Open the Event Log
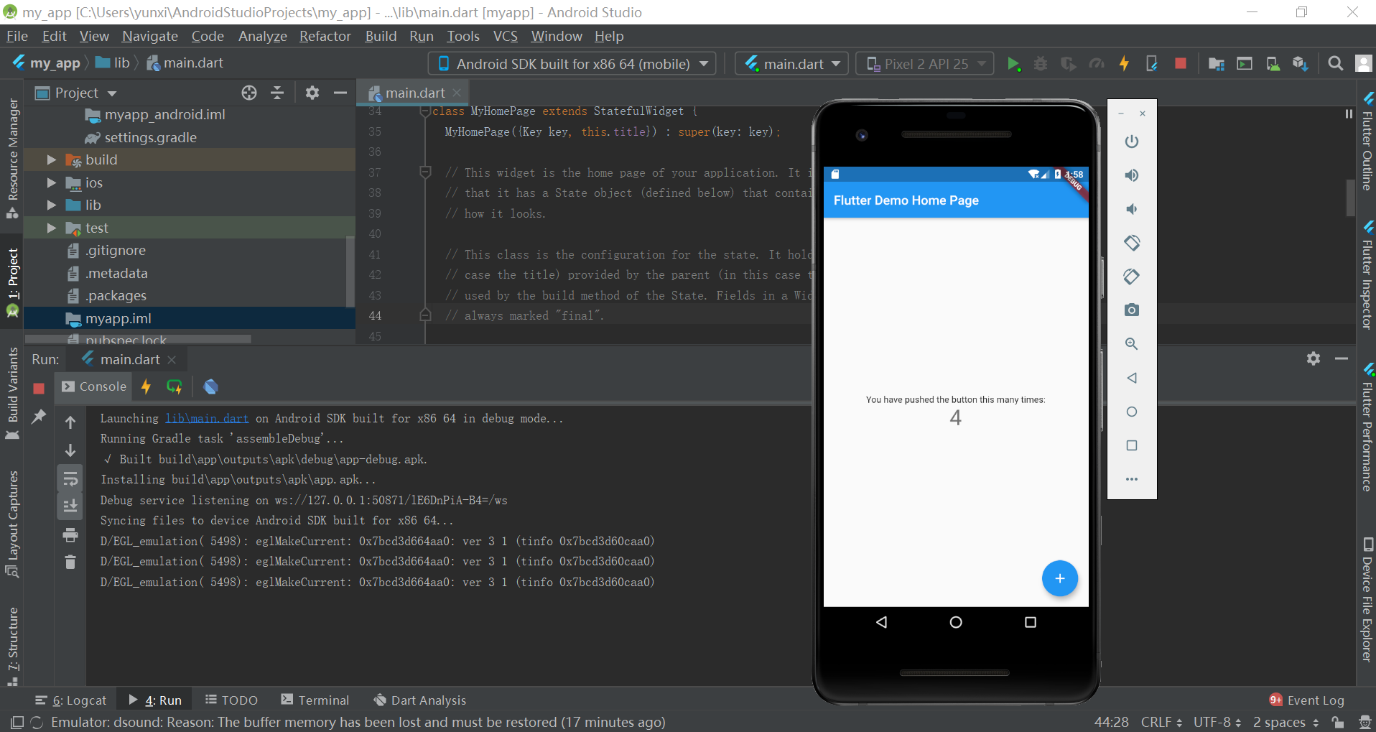This screenshot has height=732, width=1376. tap(1315, 699)
